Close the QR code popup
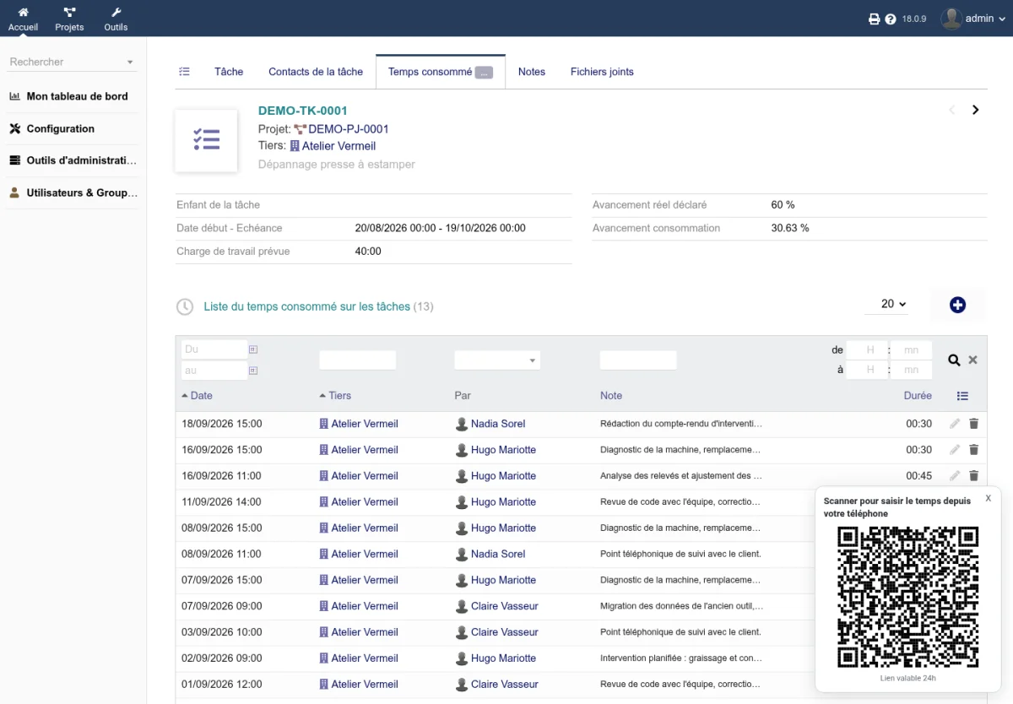Viewport: 1013px width, 704px height. pyautogui.click(x=988, y=498)
